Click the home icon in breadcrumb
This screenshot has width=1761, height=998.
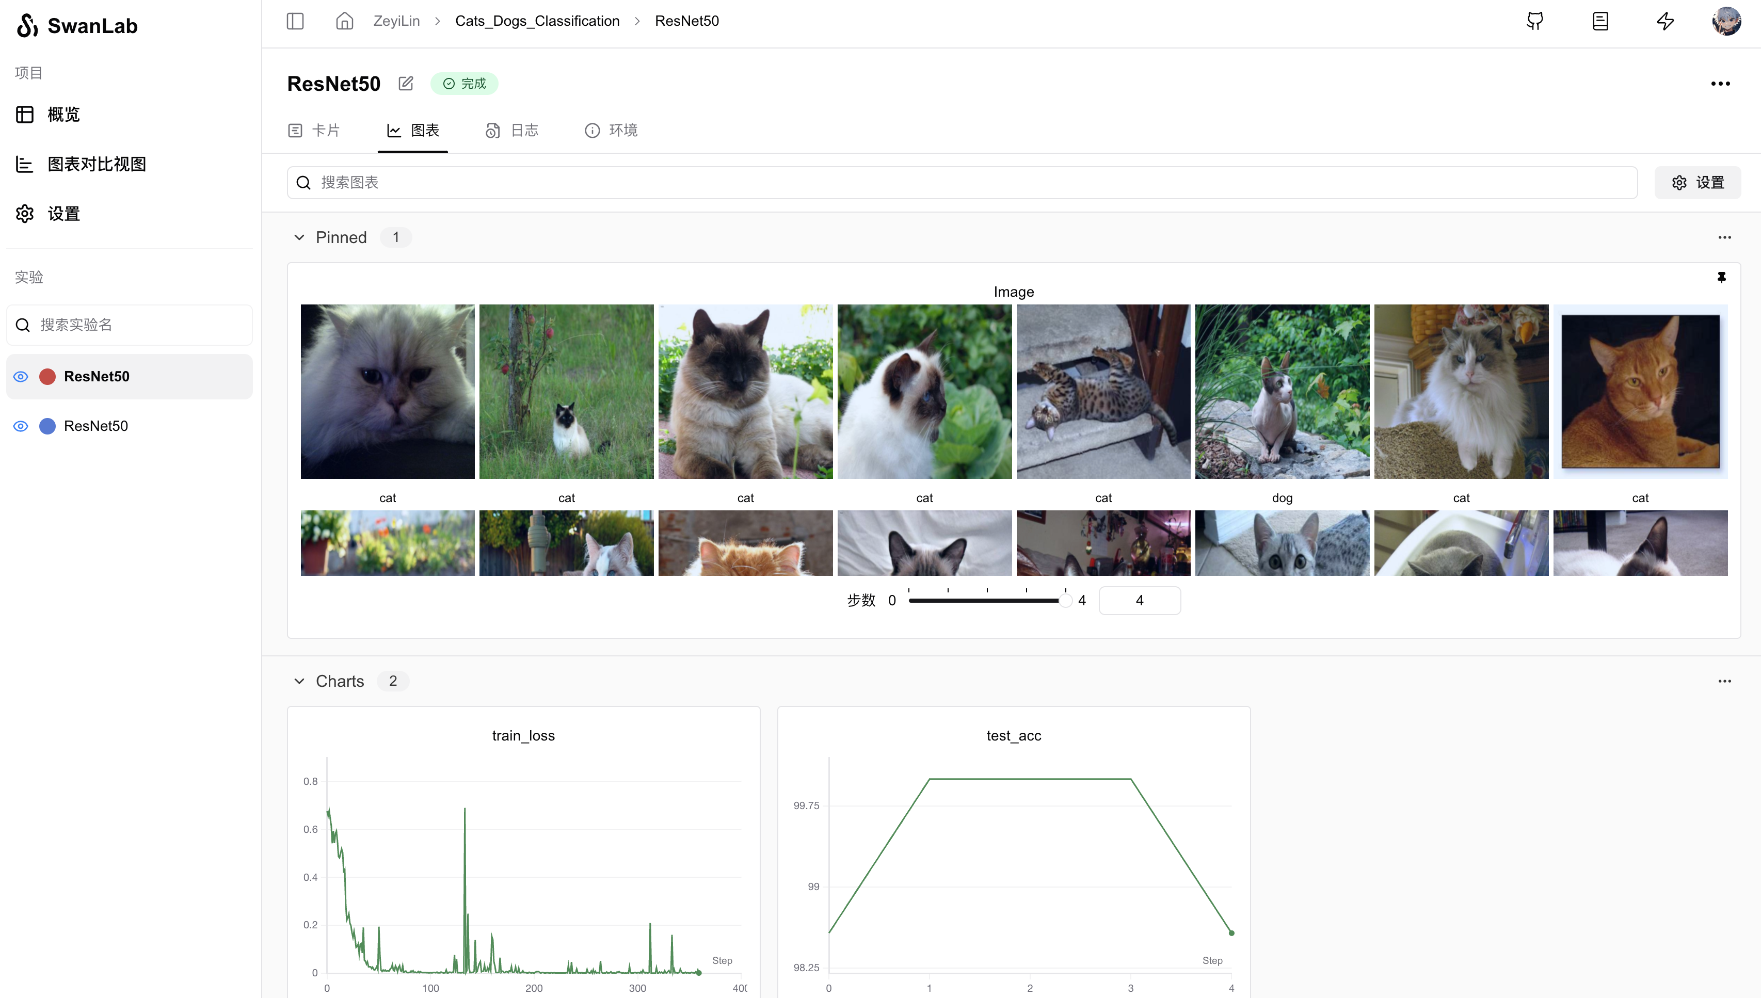(x=344, y=21)
